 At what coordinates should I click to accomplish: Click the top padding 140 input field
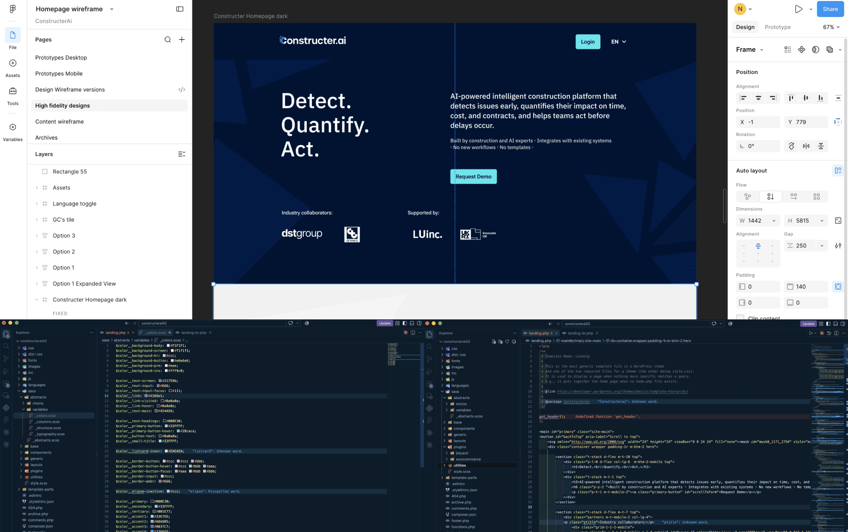(806, 287)
